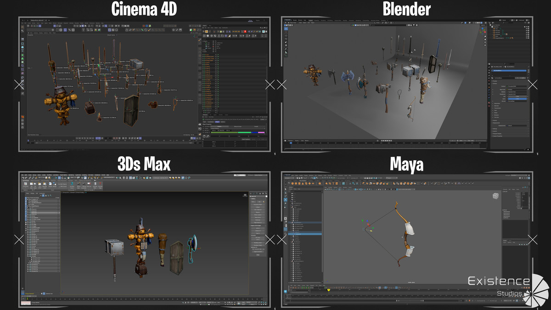Click Perspective Match button in 3ds Max utilities
The height and width of the screenshot is (310, 551).
click(258, 204)
